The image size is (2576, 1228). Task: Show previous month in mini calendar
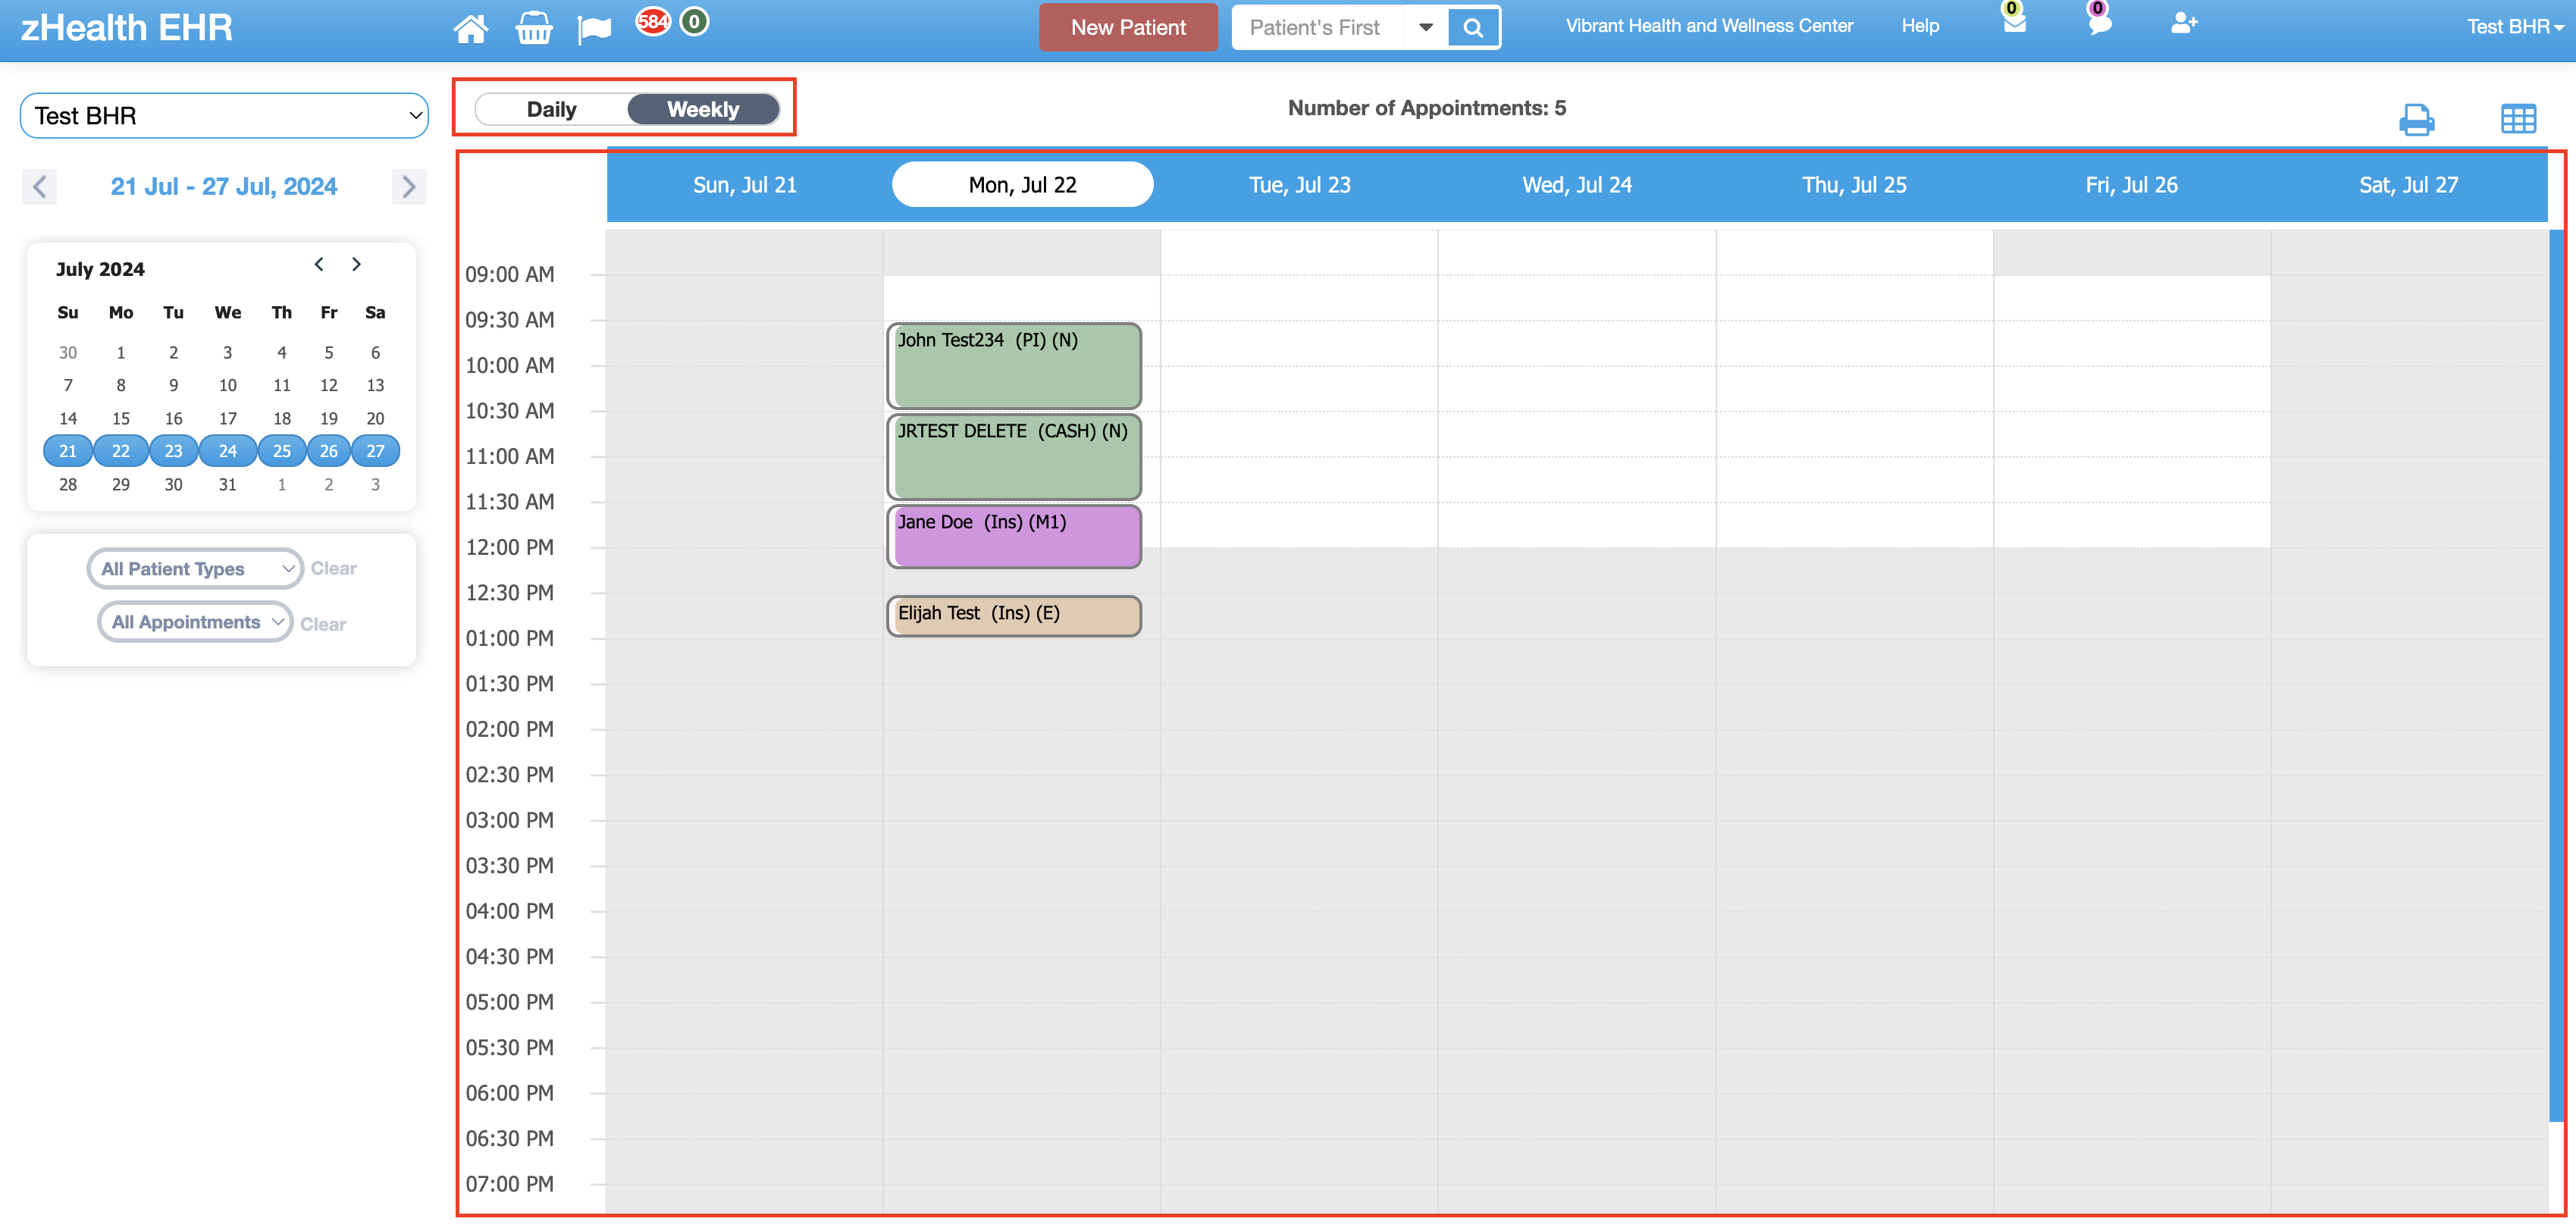(x=319, y=264)
